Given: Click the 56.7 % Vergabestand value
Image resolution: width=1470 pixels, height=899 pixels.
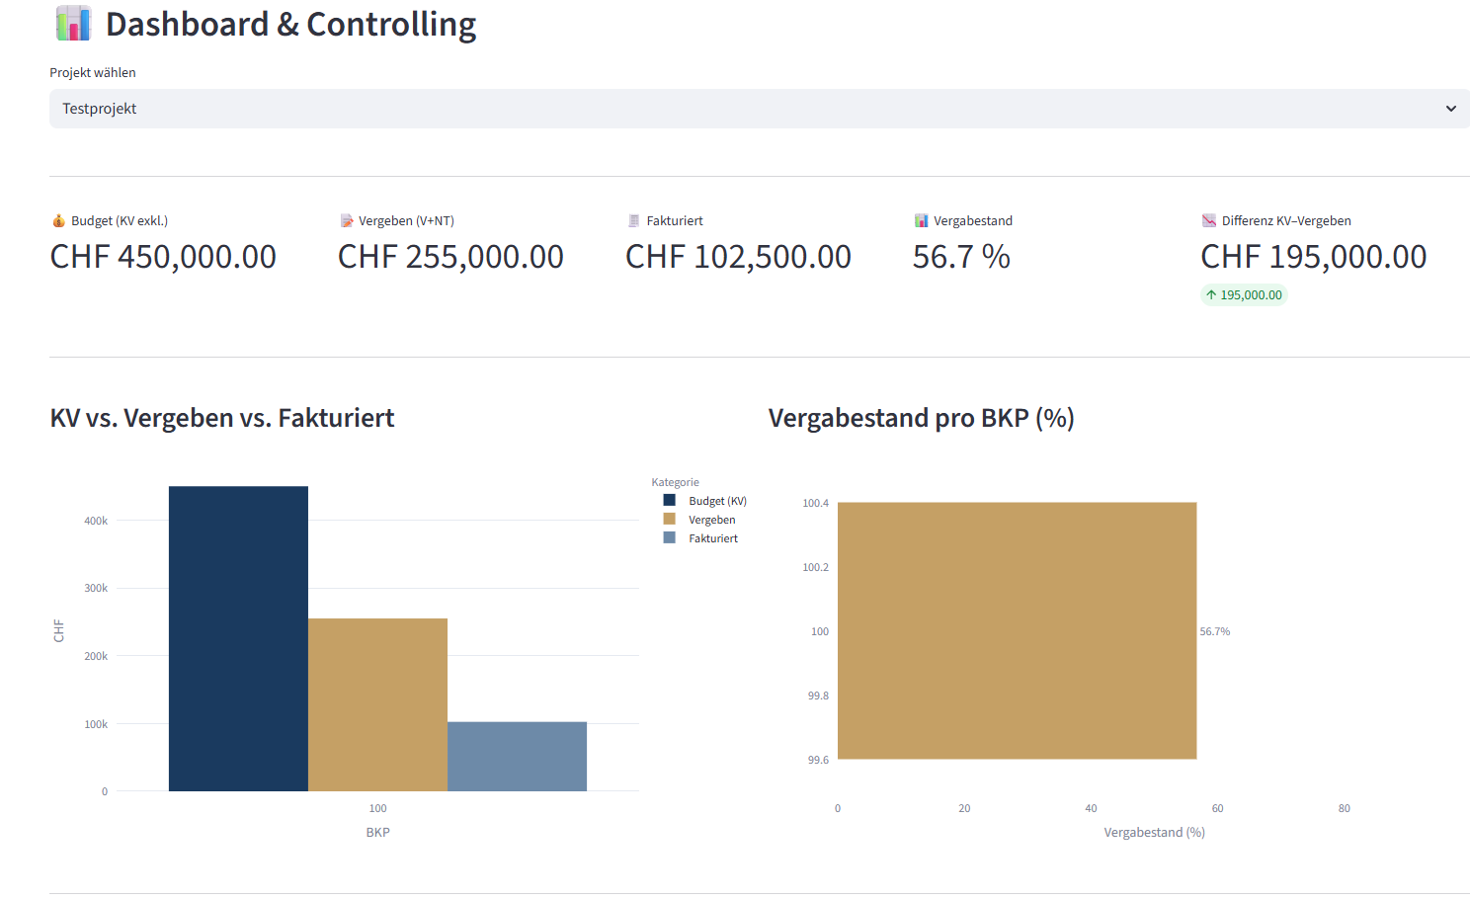Looking at the screenshot, I should (961, 257).
